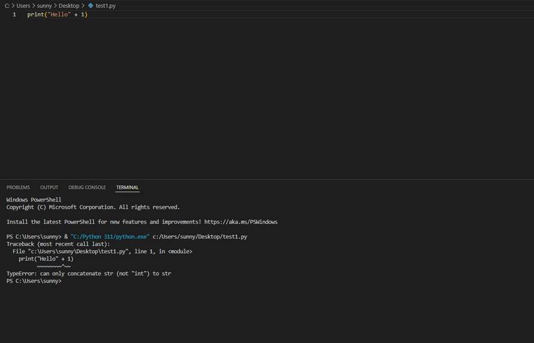Screen dimensions: 534x343
Task: Switch to the OUTPUT tab
Action: [x=49, y=187]
